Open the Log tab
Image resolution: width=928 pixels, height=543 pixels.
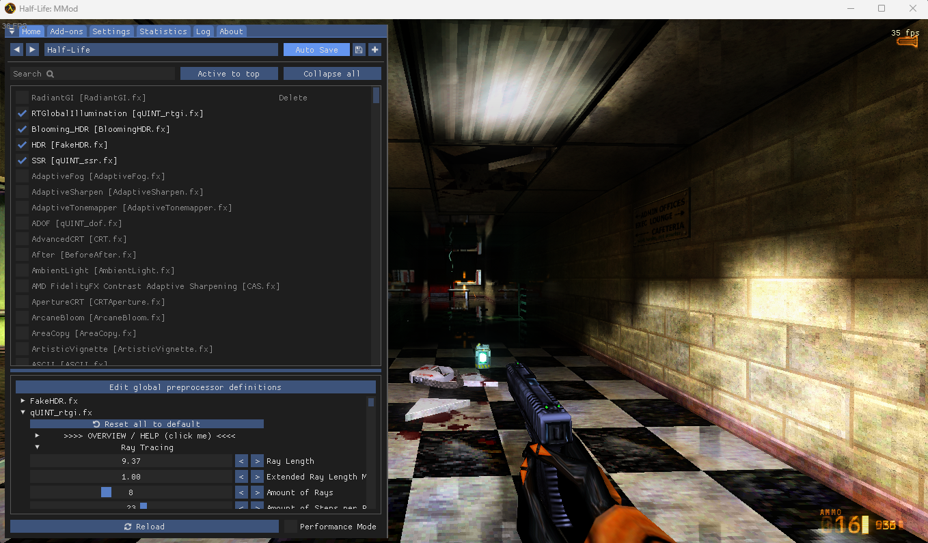tap(203, 31)
